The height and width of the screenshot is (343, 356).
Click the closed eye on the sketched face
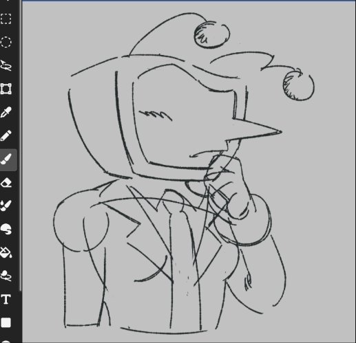(156, 115)
